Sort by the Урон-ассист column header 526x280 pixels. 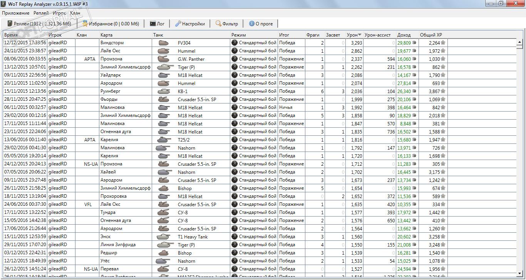click(x=380, y=35)
